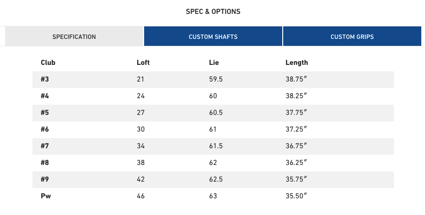
Task: Click the 61.5 lie value
Action: [216, 146]
